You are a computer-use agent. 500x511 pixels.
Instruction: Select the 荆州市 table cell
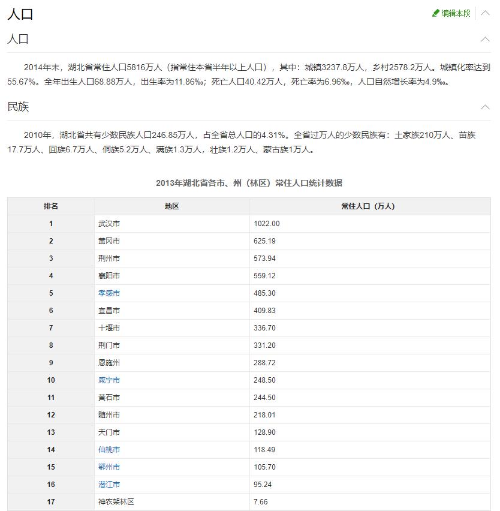pos(172,258)
